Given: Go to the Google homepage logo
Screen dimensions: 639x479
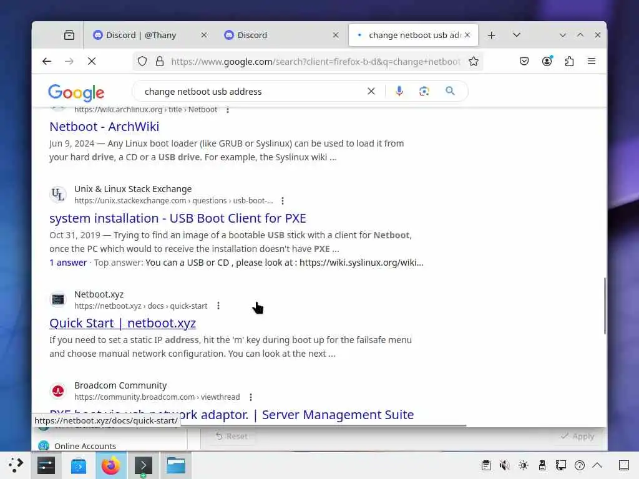Looking at the screenshot, I should click(76, 92).
